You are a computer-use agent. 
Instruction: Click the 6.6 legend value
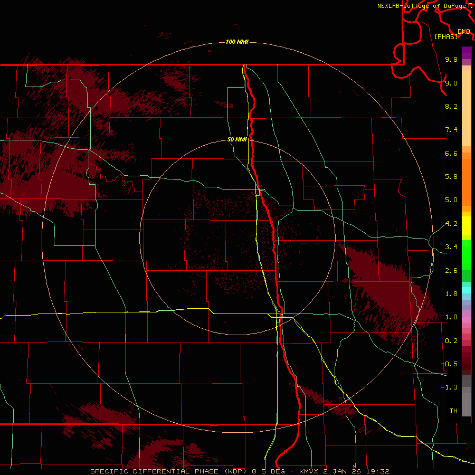tap(451, 153)
